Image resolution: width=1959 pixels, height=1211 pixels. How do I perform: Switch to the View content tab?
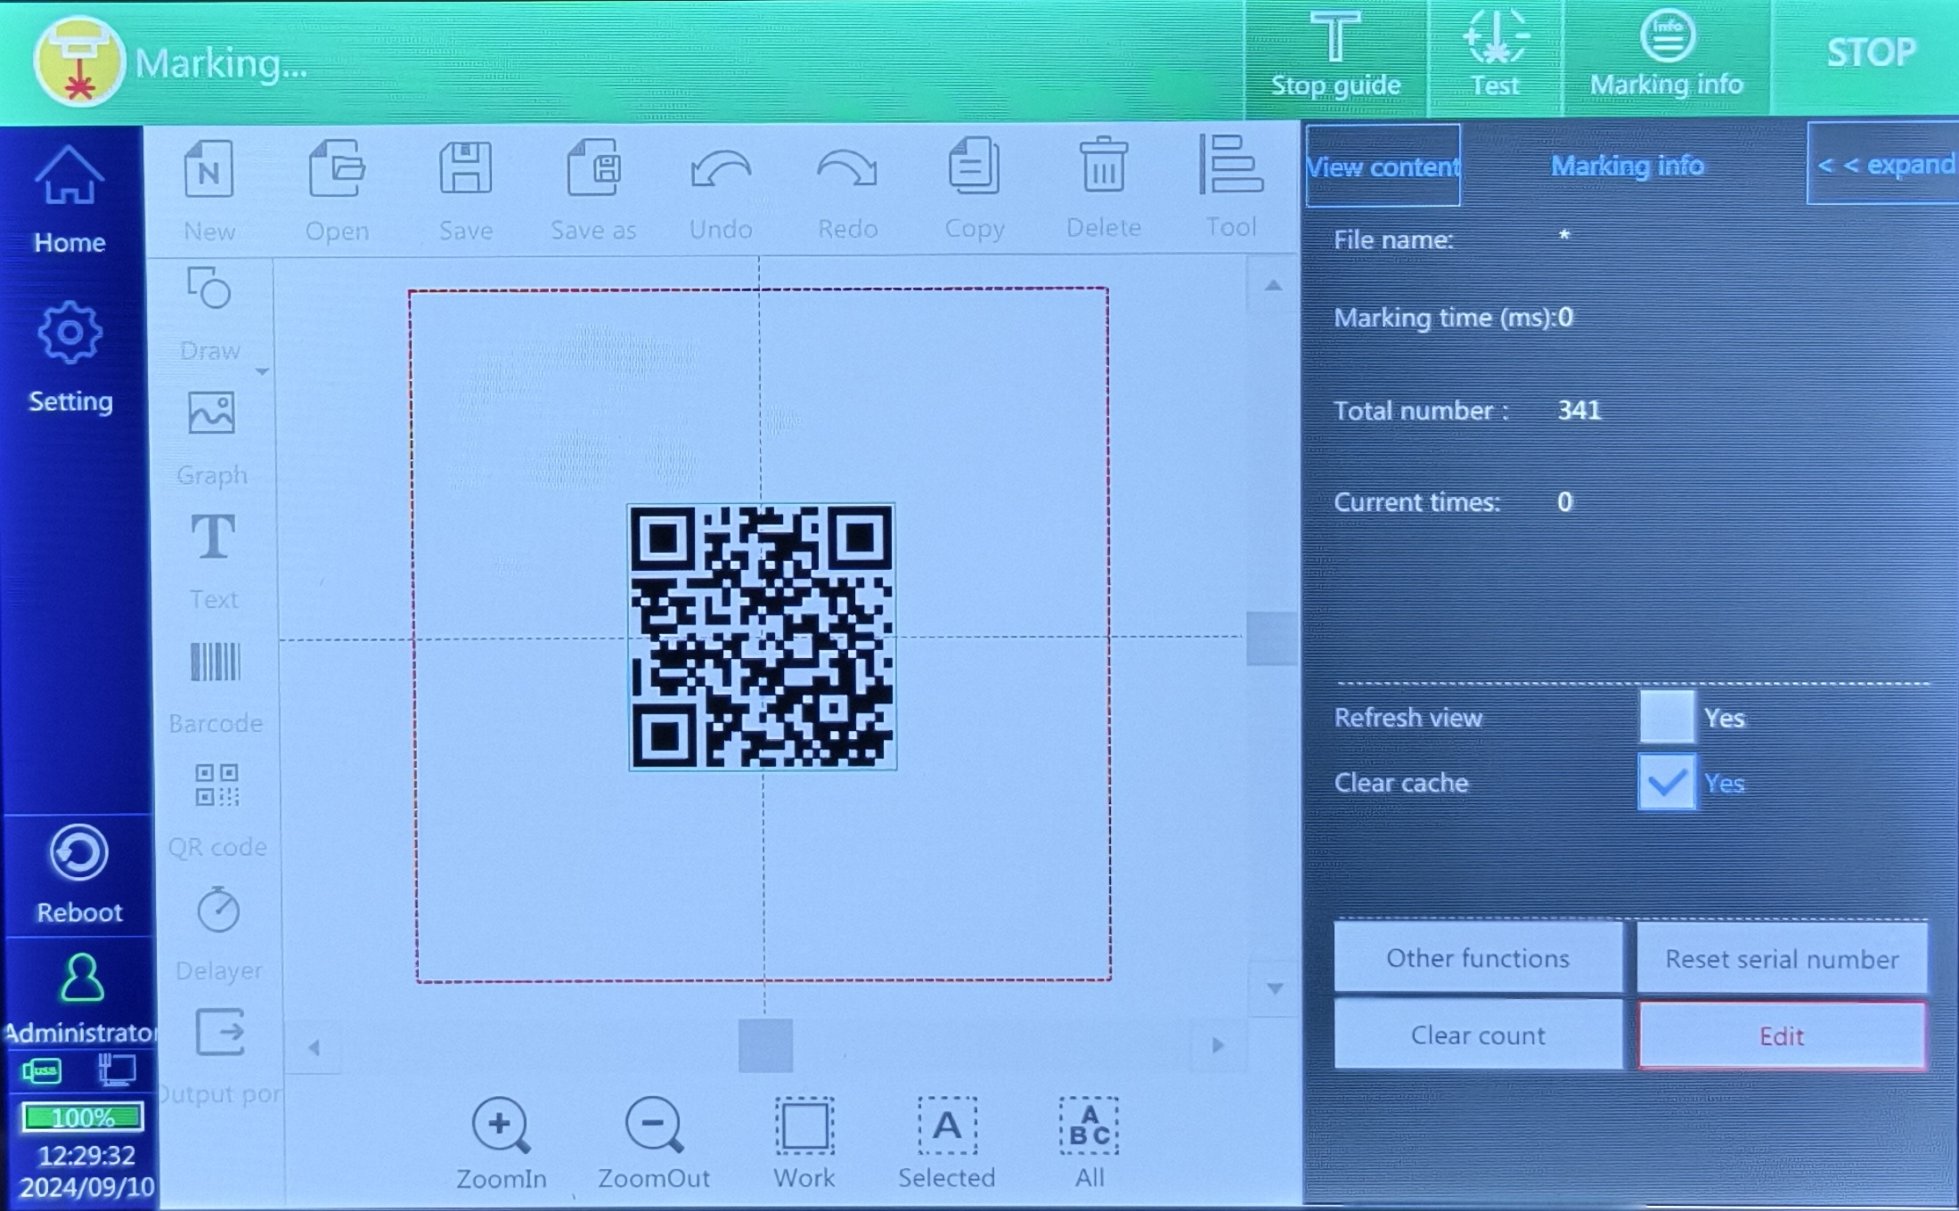coord(1383,166)
